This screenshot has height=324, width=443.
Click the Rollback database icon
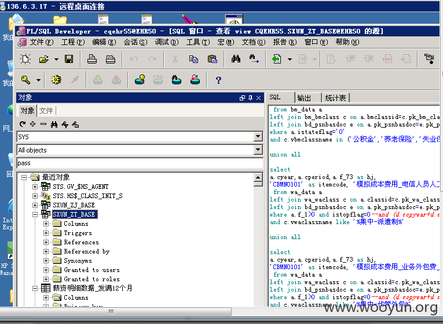[x=116, y=80]
